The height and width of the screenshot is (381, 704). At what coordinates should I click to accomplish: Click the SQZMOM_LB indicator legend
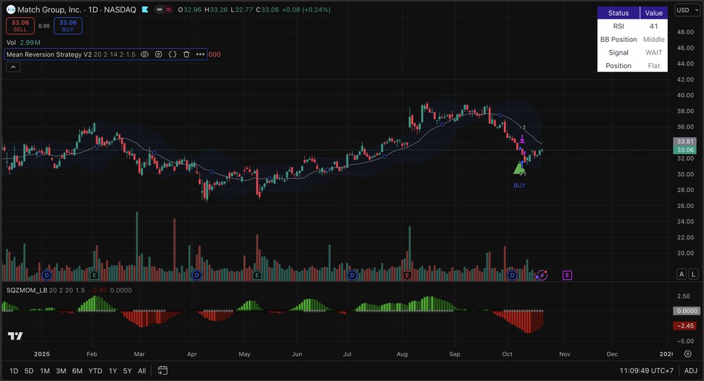pos(27,290)
